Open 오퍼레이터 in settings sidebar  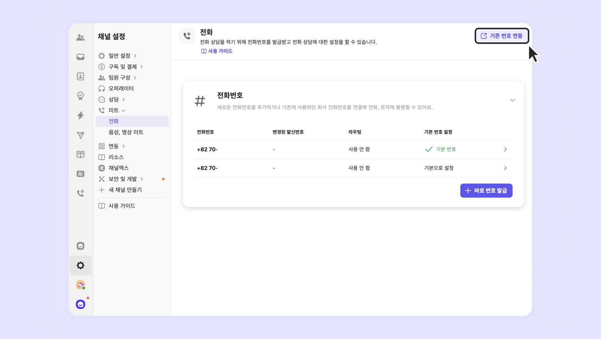[x=121, y=88]
